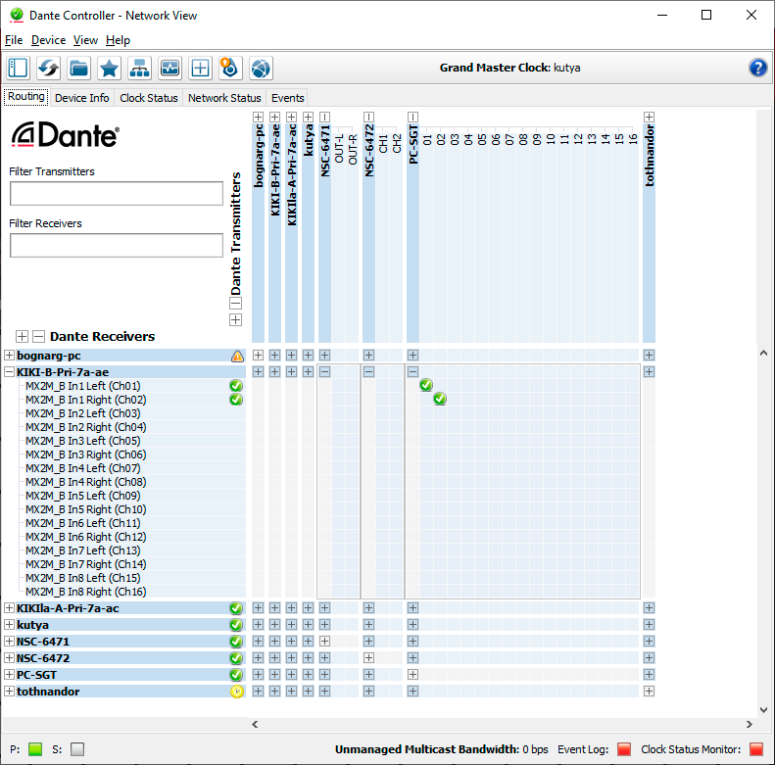775x765 pixels.
Task: Click green status icon of NSC-6472 receiver
Action: click(236, 658)
